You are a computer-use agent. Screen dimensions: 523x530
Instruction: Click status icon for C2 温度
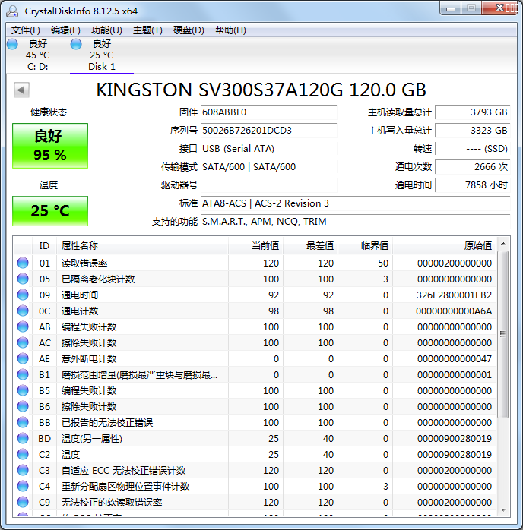[x=23, y=454]
